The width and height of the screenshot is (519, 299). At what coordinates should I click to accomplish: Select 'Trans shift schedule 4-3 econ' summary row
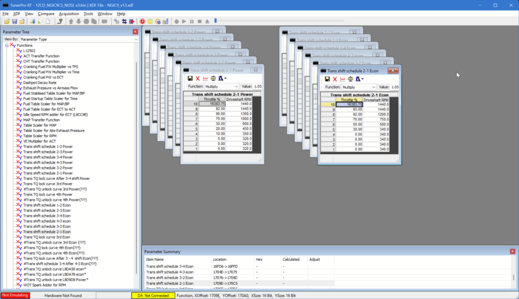point(240,272)
